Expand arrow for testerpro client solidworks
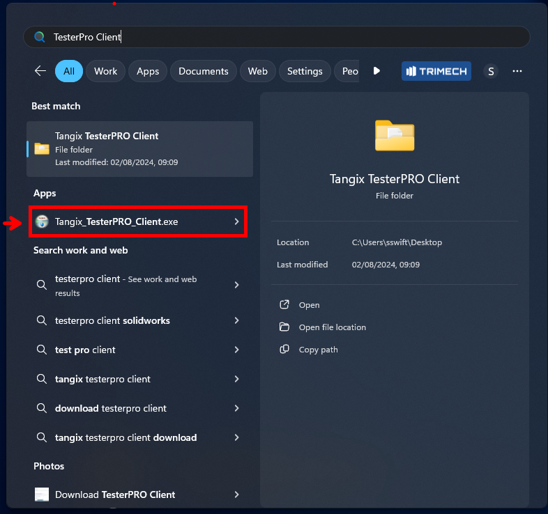 coord(236,320)
